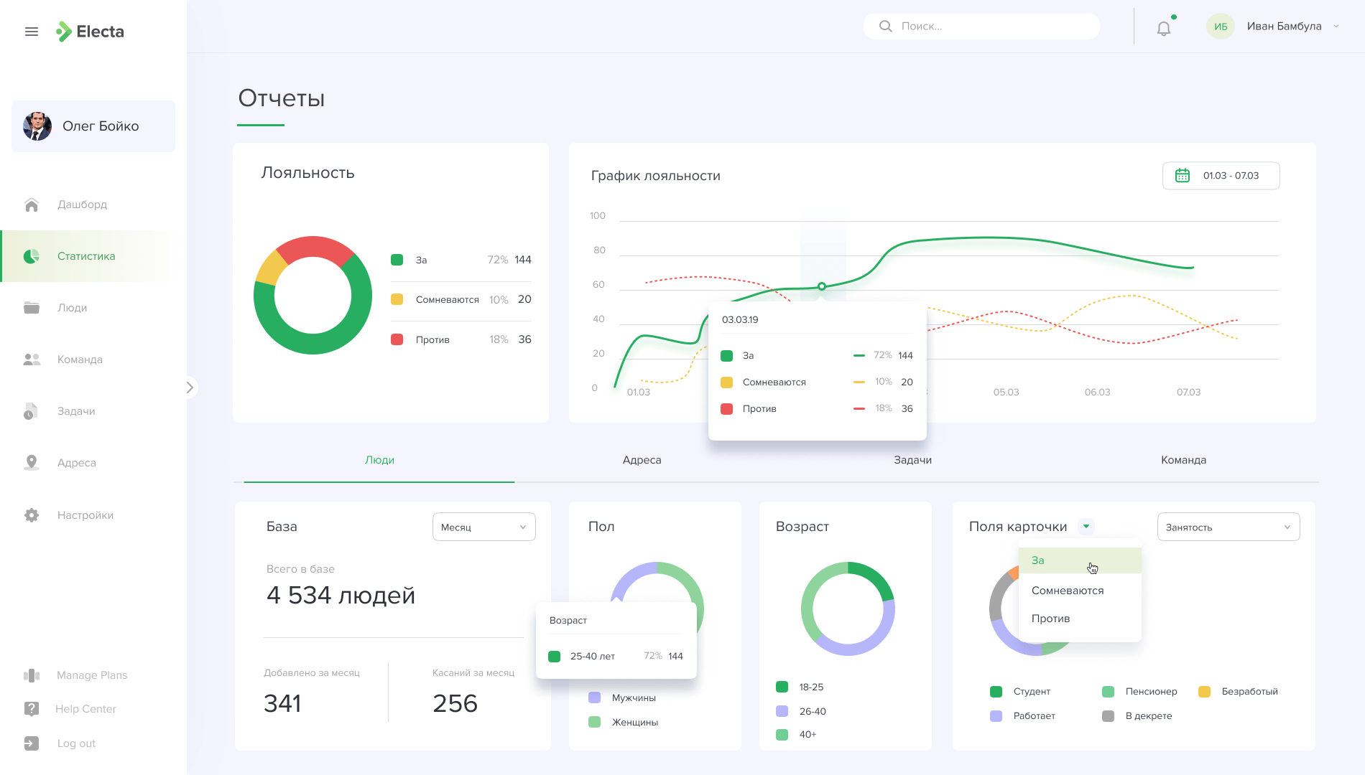Click the green За legend swatch in Лояльность
1365x775 pixels.
(397, 260)
